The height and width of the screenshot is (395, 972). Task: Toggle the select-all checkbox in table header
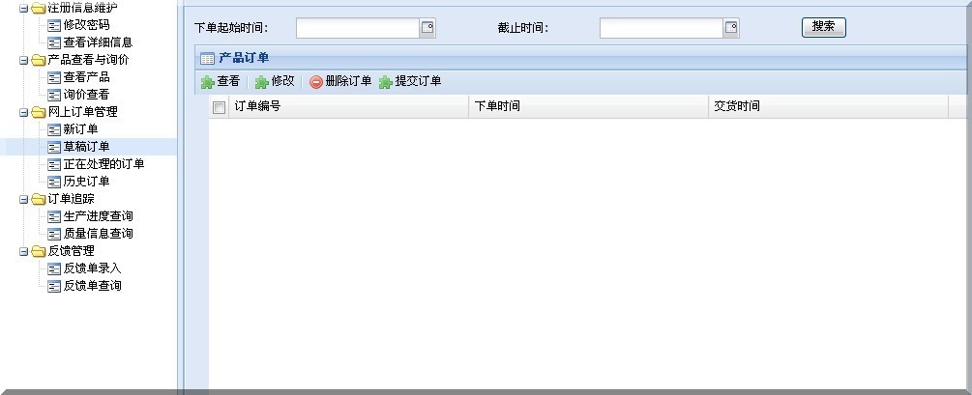(x=219, y=108)
